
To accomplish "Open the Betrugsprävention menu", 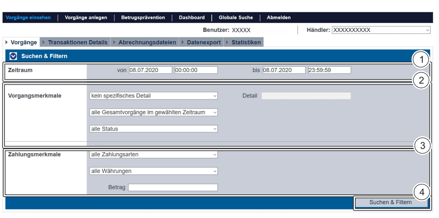I will 143,18.
